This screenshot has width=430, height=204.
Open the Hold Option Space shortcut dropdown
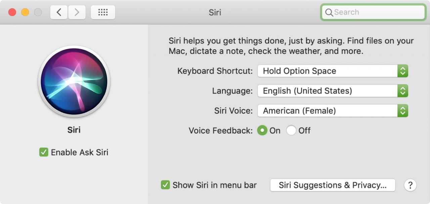tap(333, 71)
